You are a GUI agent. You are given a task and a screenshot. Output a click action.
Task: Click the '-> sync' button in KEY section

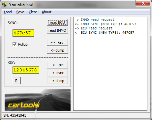pos(57,73)
